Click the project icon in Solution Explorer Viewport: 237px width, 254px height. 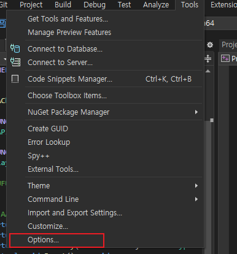[x=225, y=58]
